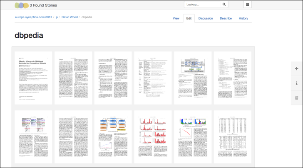Click the plus icon in side panel
Viewport: 303px width, 168px height.
point(297,68)
